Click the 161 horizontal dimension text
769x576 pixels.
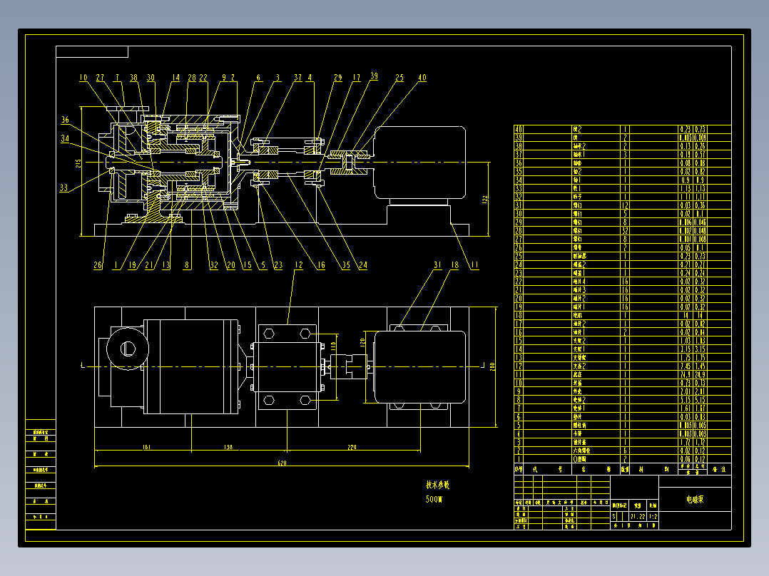click(146, 447)
